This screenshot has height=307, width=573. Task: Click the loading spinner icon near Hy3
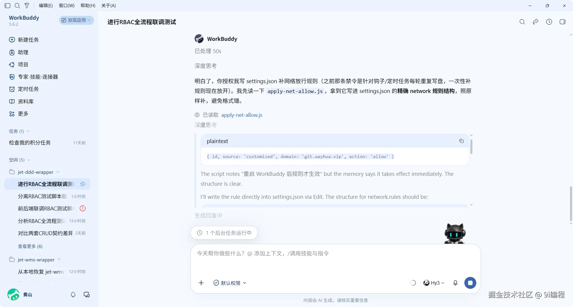[x=413, y=283]
